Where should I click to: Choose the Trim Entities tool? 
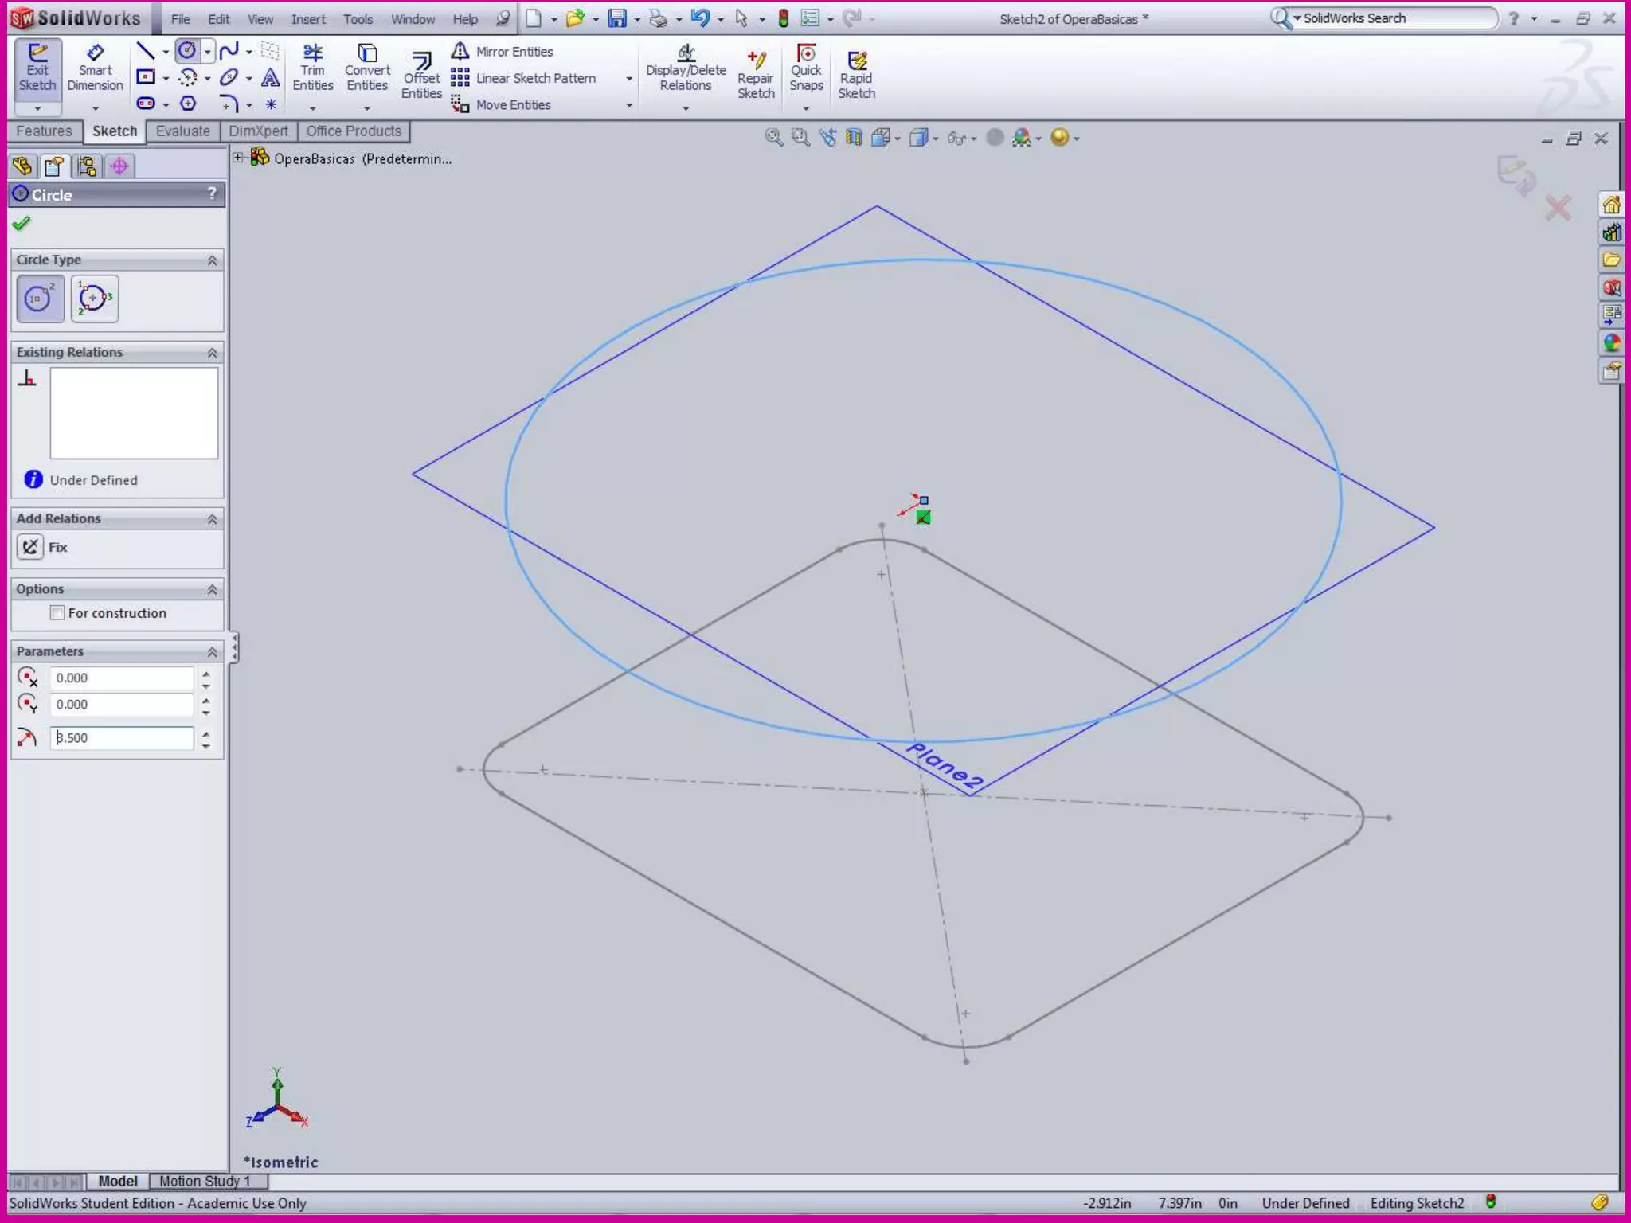click(x=312, y=68)
